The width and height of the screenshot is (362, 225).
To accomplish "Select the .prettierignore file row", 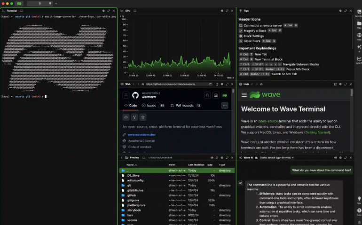I will pos(177,205).
